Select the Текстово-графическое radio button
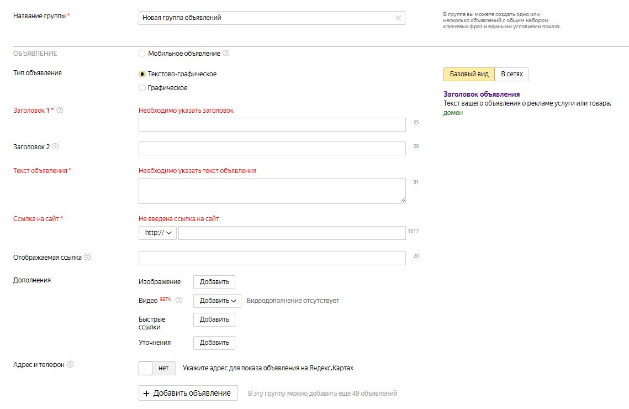The image size is (629, 409). coord(142,74)
